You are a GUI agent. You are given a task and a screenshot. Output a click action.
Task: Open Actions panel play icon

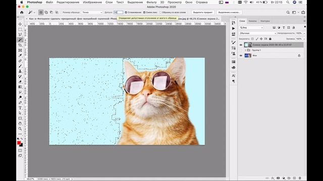point(233,28)
